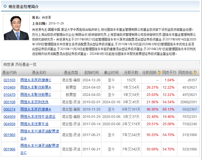Click the manager name 肖世源 in profile
The height and width of the screenshot is (160, 202).
pyautogui.click(x=46, y=17)
